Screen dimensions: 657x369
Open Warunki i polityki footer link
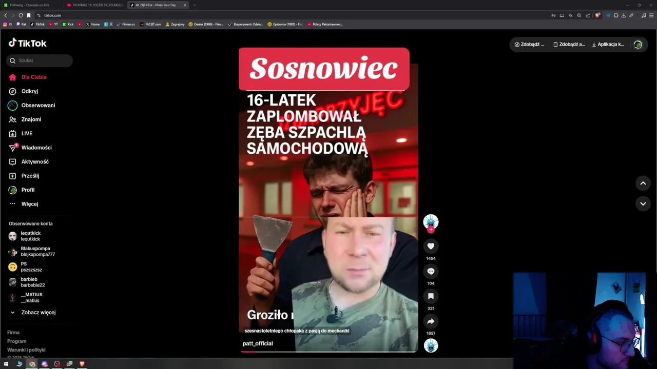pyautogui.click(x=26, y=350)
